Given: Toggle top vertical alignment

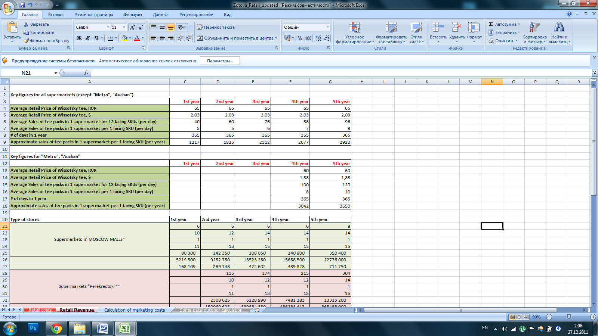Looking at the screenshot, I should [x=153, y=27].
